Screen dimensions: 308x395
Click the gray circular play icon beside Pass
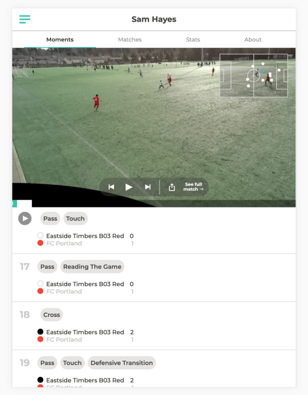[25, 218]
